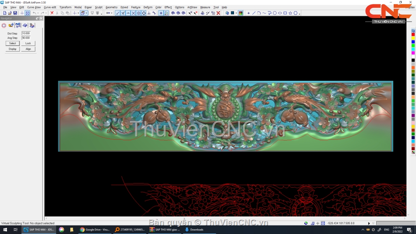Open the Effect menu

(x=168, y=7)
